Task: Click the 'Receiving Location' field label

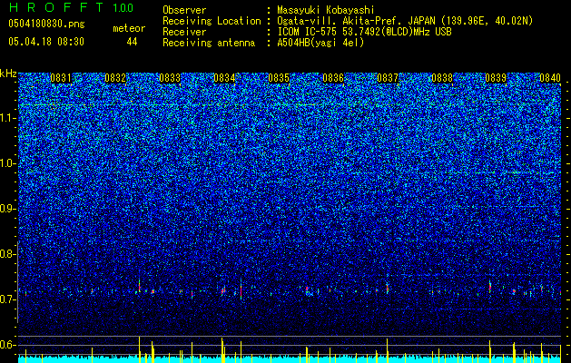Action: point(212,21)
